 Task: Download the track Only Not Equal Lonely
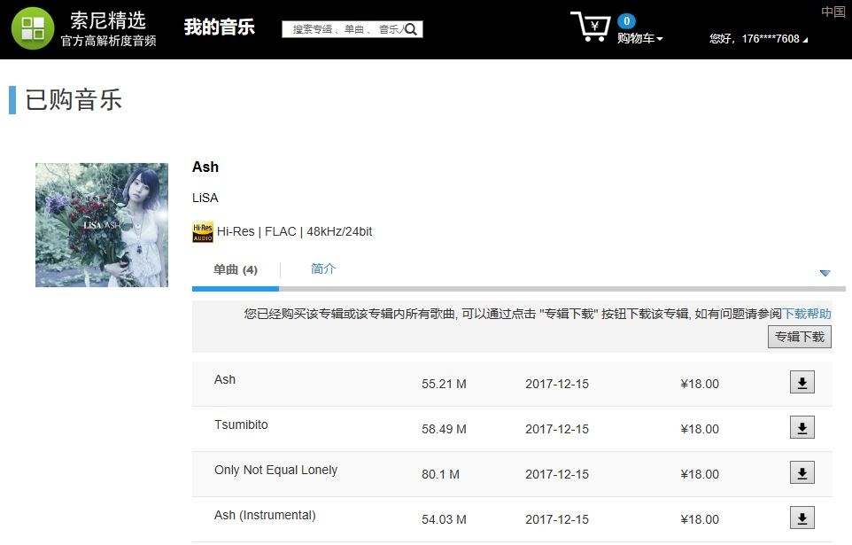[x=802, y=472]
